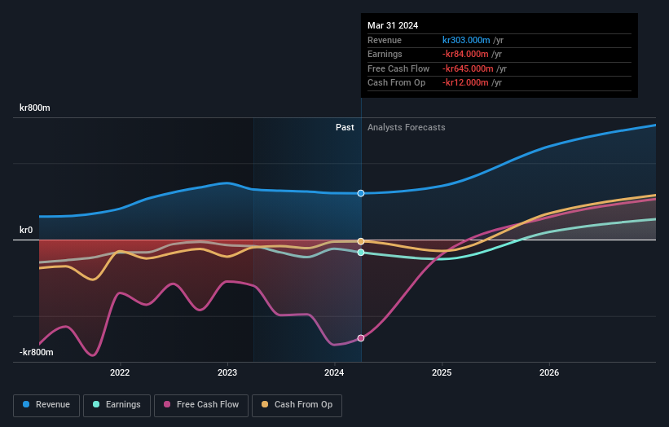Select the Free Cash Flow data point marker
This screenshot has height=427, width=669.
[361, 338]
